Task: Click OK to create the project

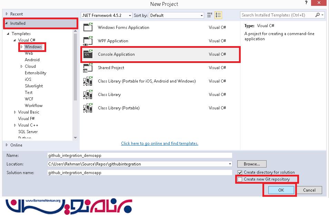Action: click(x=281, y=190)
